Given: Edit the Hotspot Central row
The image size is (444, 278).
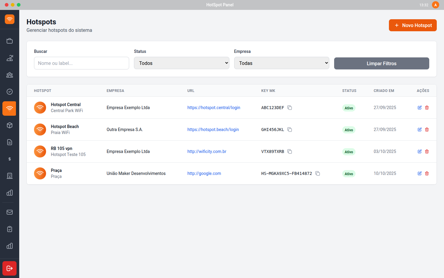Looking at the screenshot, I should point(420,108).
